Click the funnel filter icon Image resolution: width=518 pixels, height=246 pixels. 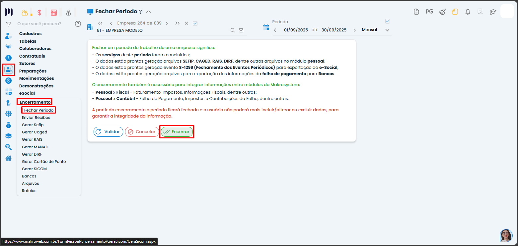pos(9,24)
